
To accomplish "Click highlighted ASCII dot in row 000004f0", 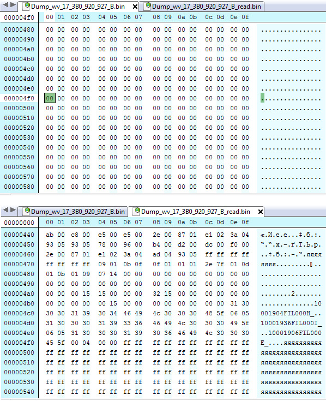I will tap(262, 98).
